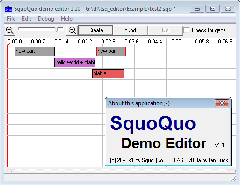
Task: Click the zoom in magnifier icon
Action: coord(73,30)
